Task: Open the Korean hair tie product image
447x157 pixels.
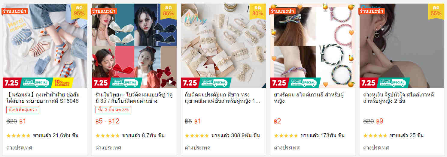Action: click(x=313, y=46)
